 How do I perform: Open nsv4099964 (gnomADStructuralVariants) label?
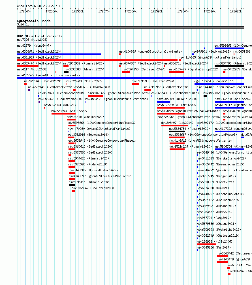pyautogui.click(x=189, y=117)
